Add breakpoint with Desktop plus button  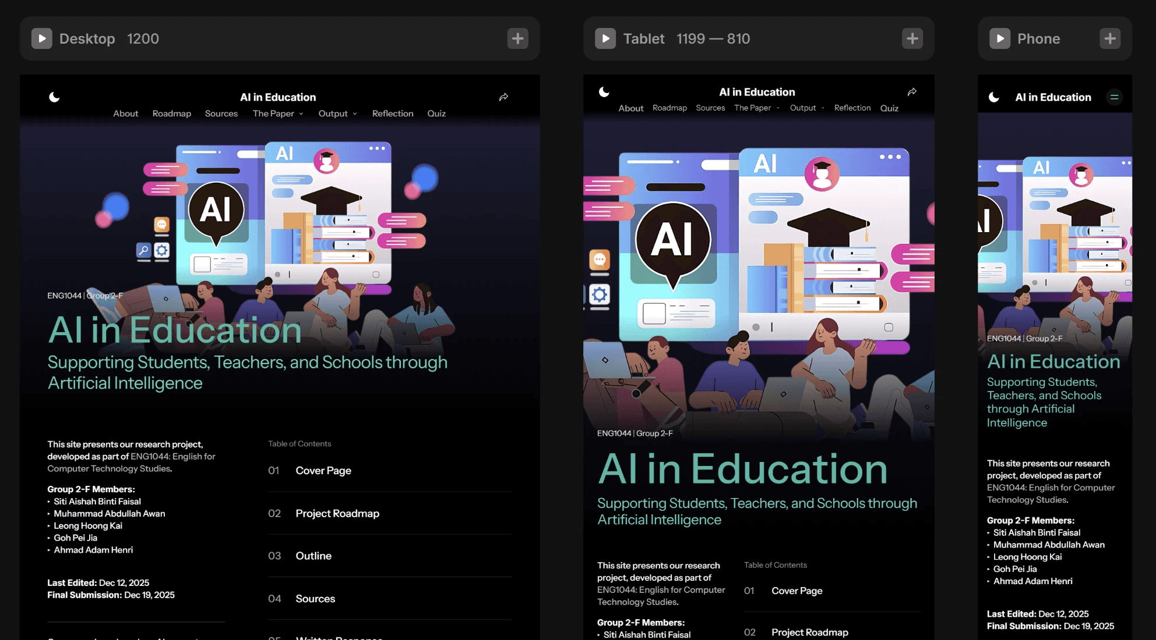click(517, 38)
